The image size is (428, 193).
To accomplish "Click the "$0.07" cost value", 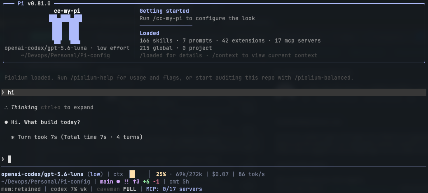I will click(x=220, y=174).
